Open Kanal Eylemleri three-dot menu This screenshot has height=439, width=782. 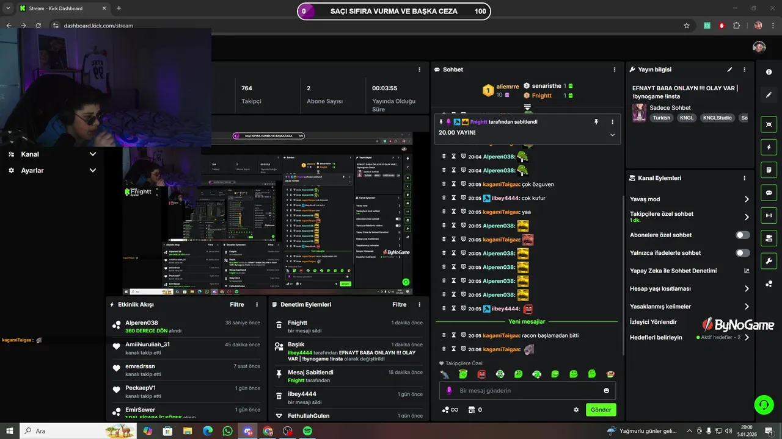pos(744,178)
